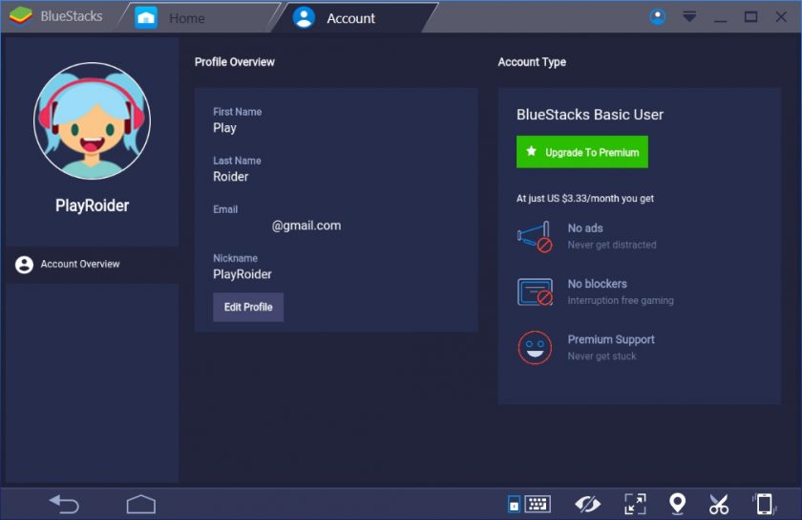Image resolution: width=802 pixels, height=520 pixels.
Task: Click the Home tab house icon
Action: (x=146, y=18)
